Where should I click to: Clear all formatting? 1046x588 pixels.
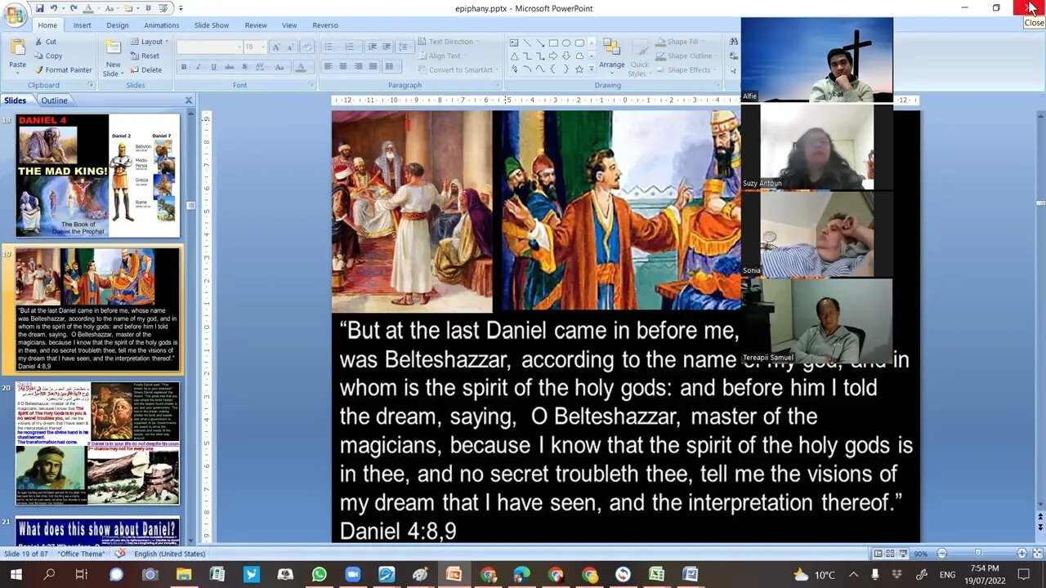pos(306,47)
